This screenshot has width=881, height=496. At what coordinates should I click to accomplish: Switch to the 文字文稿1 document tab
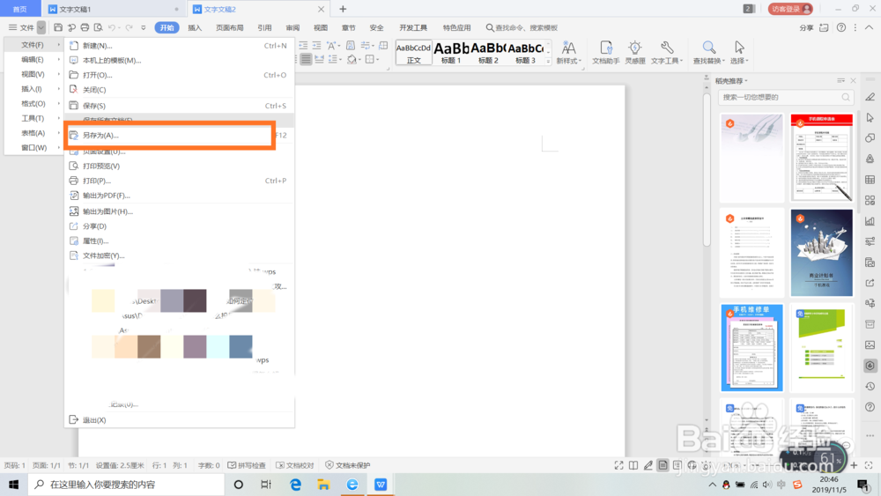tap(114, 9)
